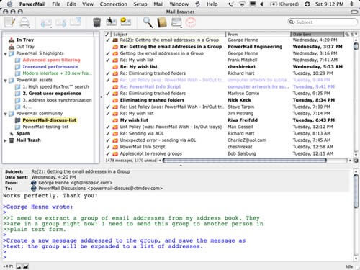Viewport: 360px width, 270px height.
Task: Open My wish list from Riva Freifeld
Action: pos(134,120)
